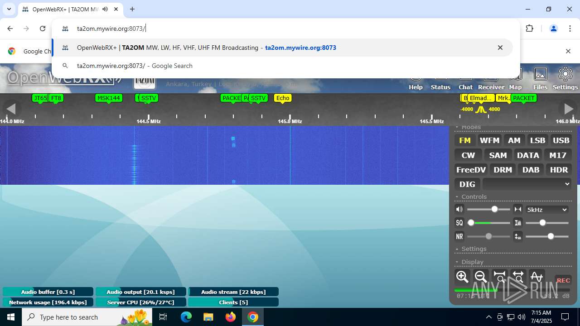580x326 pixels.
Task: Mute audio with the speaker icon
Action: click(x=459, y=209)
